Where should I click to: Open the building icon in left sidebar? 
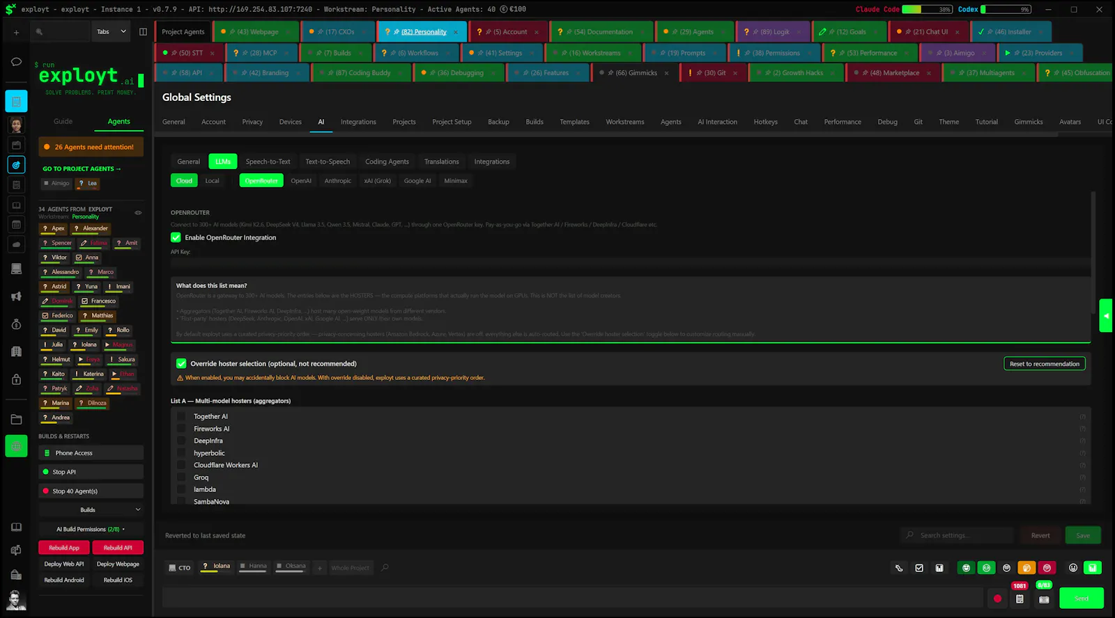(16, 351)
